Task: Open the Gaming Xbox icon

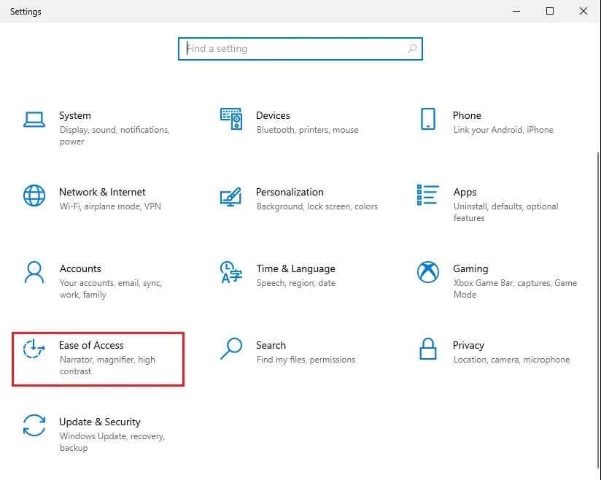Action: coord(427,272)
